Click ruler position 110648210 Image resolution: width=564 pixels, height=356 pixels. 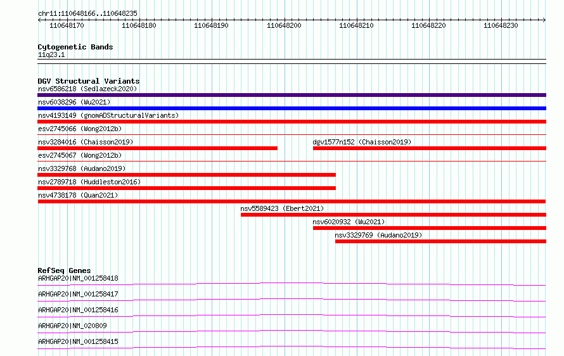(356, 25)
